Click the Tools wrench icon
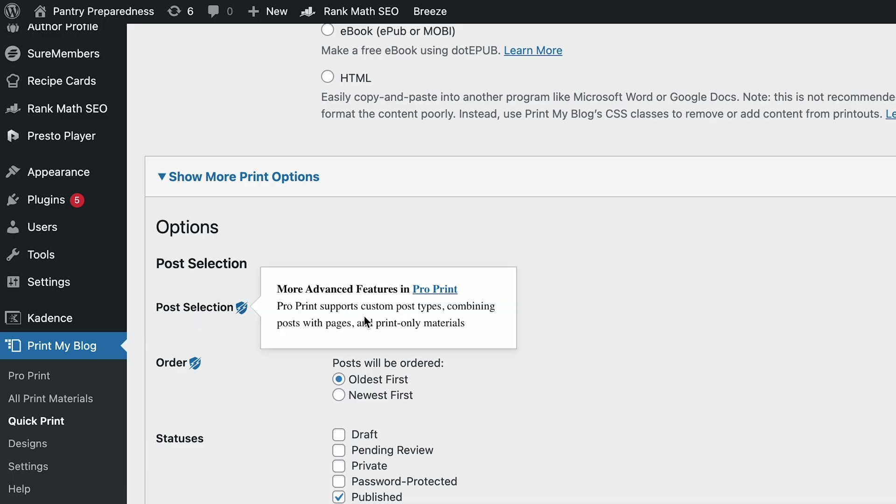 pos(13,254)
